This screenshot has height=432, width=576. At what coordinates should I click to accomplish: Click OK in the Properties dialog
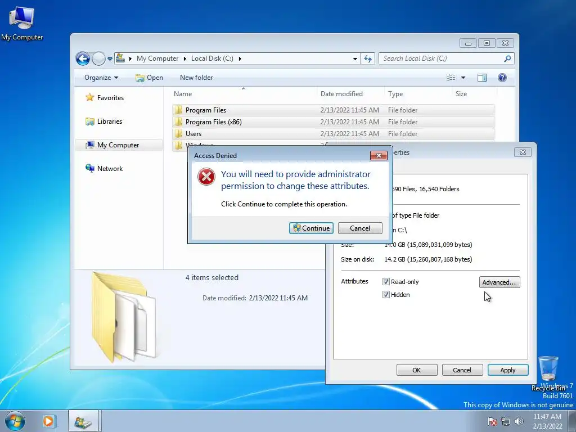point(417,370)
